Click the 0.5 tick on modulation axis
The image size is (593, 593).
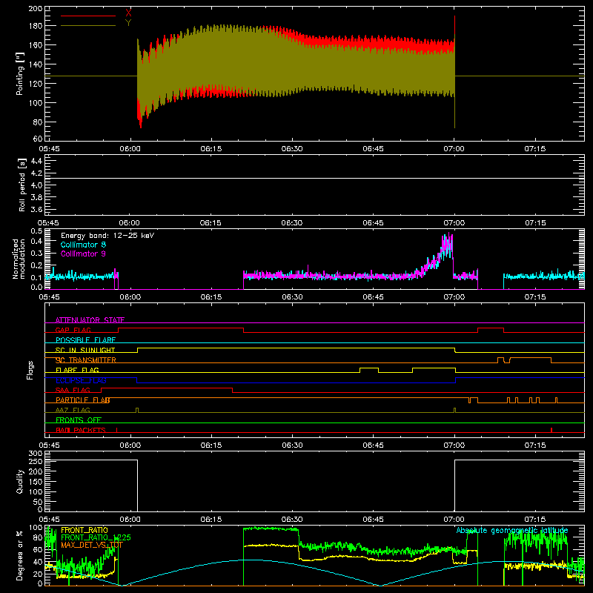click(x=36, y=231)
